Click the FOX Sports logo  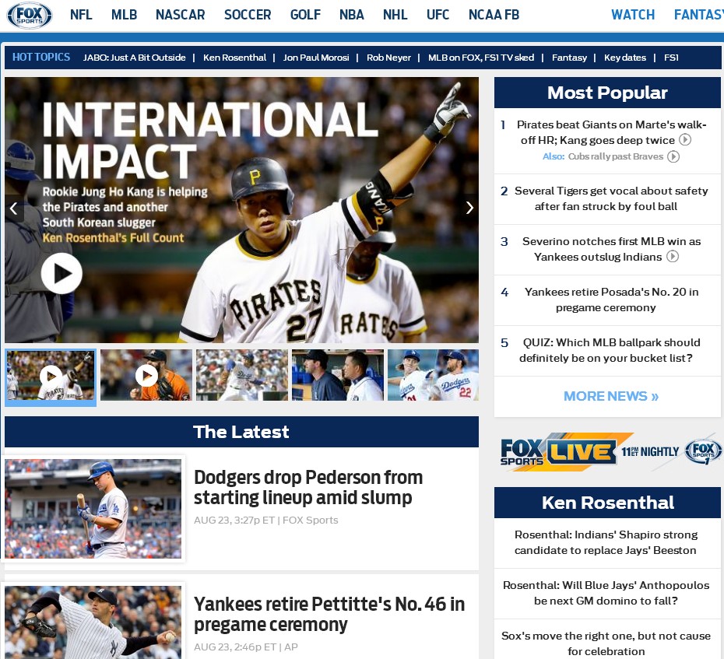(29, 14)
